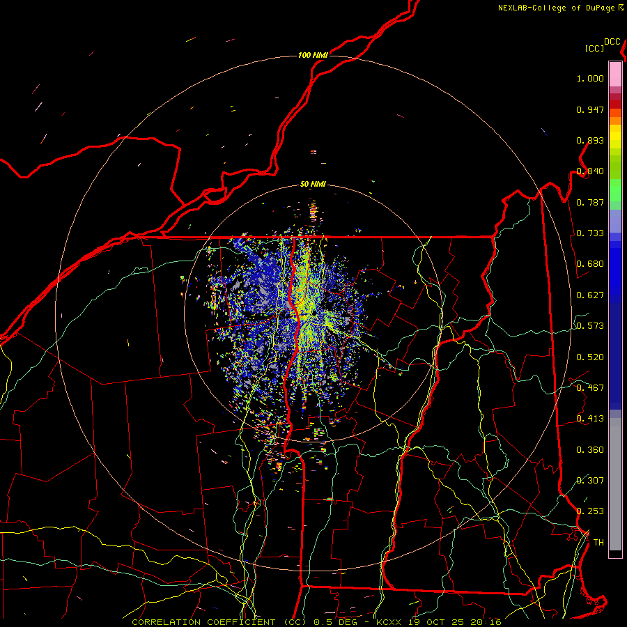Pick the bright green color bar segment
627x627 pixels.
pyautogui.click(x=615, y=190)
